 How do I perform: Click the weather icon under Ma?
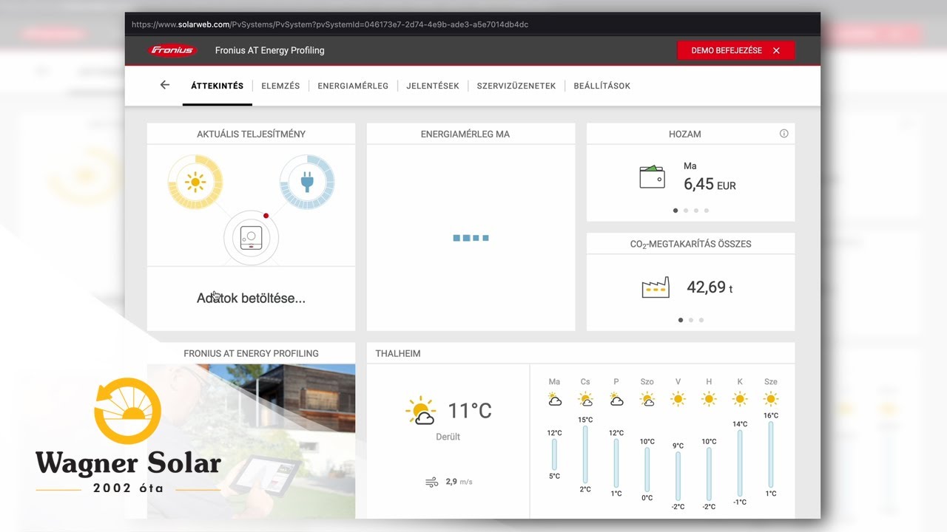tap(554, 400)
